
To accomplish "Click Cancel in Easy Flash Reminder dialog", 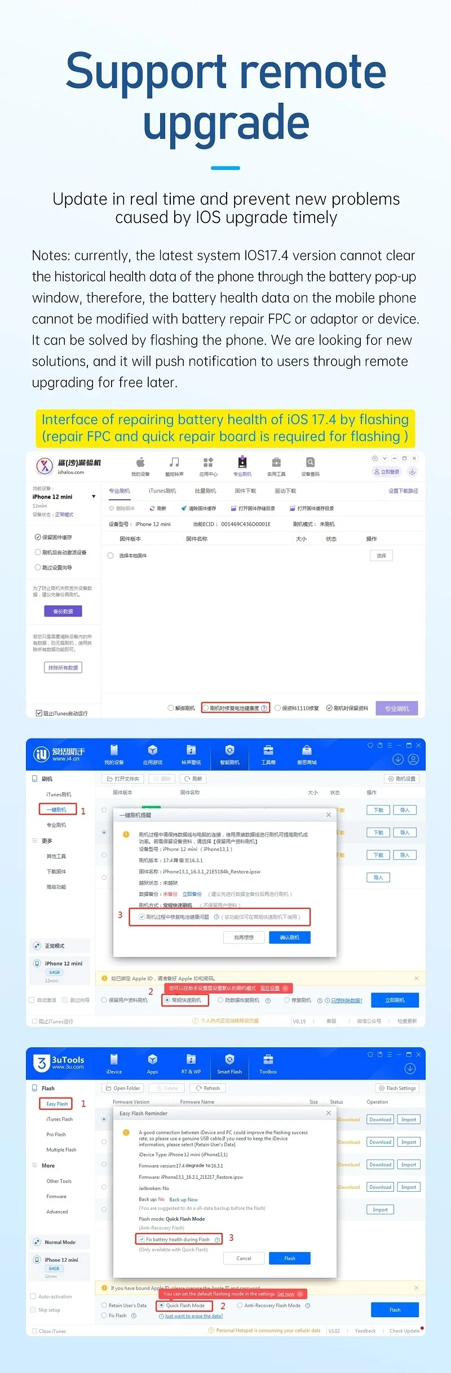I will tap(244, 1258).
